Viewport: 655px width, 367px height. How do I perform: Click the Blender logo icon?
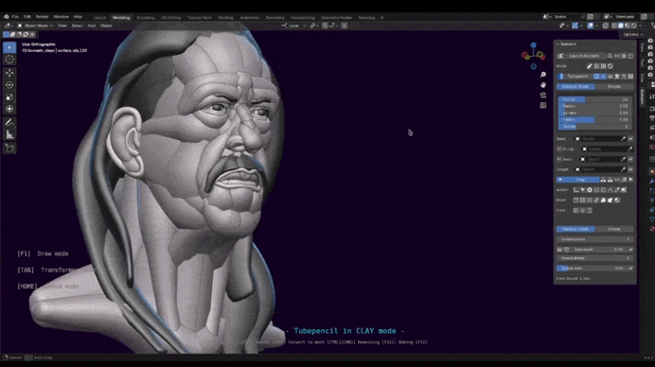(x=6, y=17)
